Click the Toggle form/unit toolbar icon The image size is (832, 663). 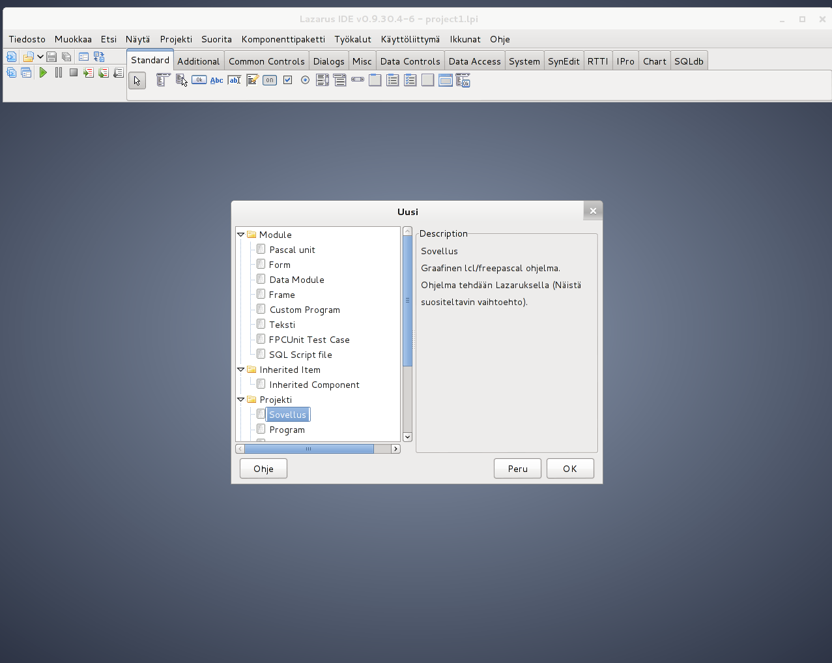(99, 57)
